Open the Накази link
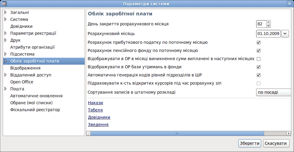The width and height of the screenshot is (294, 152). click(x=95, y=103)
